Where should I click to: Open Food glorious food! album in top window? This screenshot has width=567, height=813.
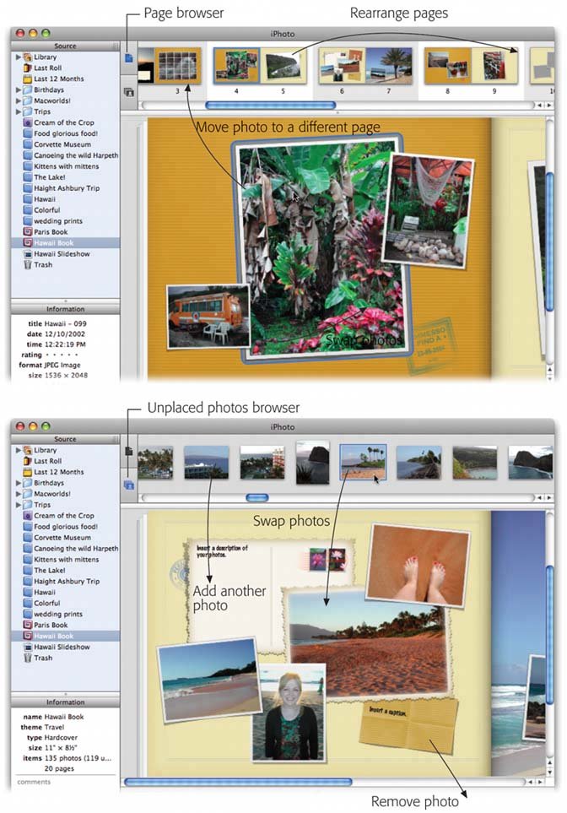(x=66, y=133)
